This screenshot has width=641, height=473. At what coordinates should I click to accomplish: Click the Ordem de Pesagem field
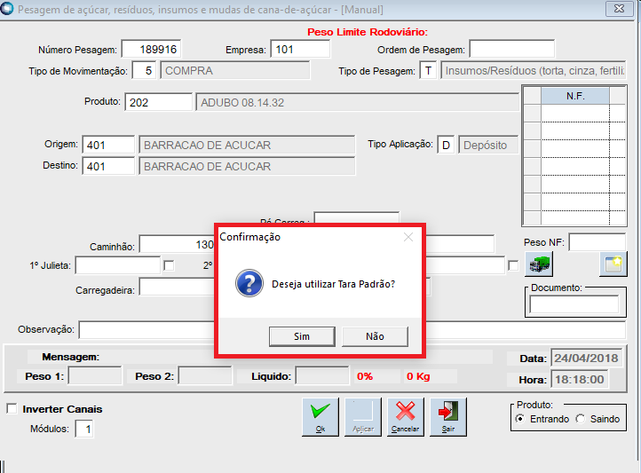511,50
